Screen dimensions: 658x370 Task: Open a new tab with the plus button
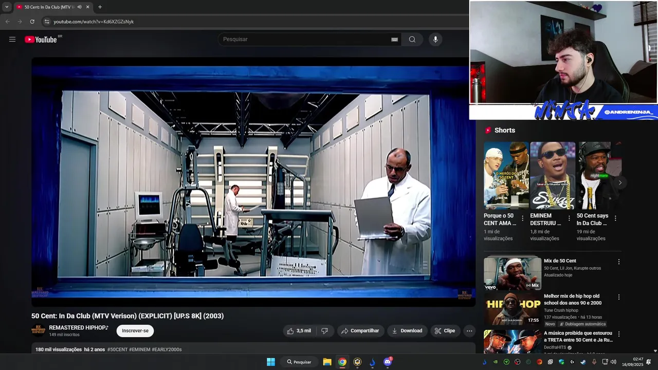click(x=100, y=7)
